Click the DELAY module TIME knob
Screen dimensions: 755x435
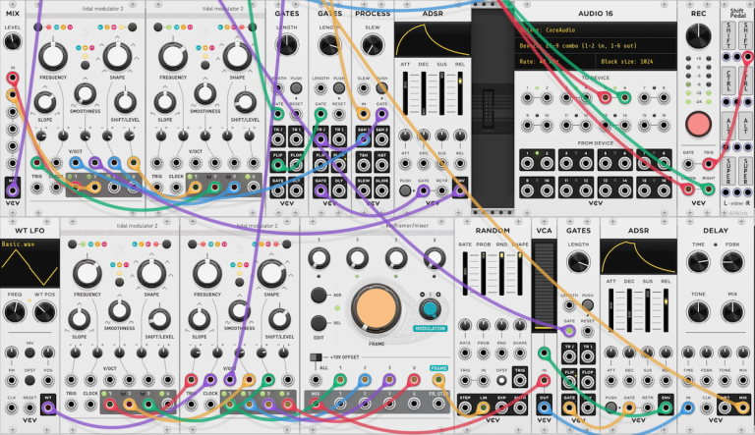pyautogui.click(x=698, y=263)
